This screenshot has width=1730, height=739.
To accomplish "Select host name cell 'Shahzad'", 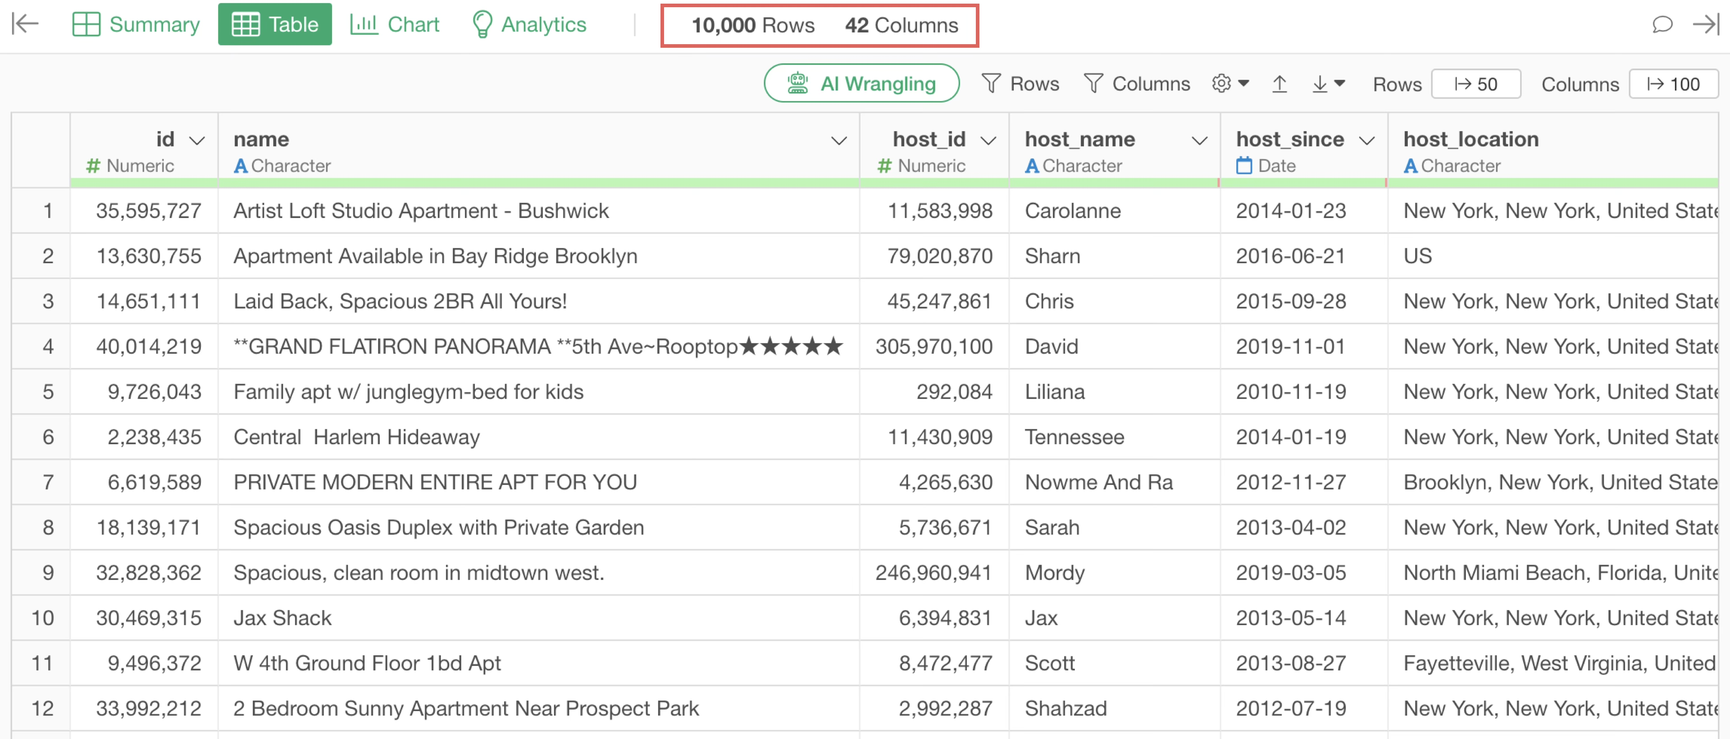I will (1114, 708).
